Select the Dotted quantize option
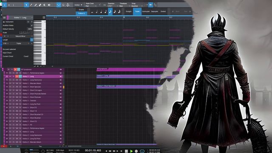The width and height of the screenshot is (272, 153). coord(163,11)
